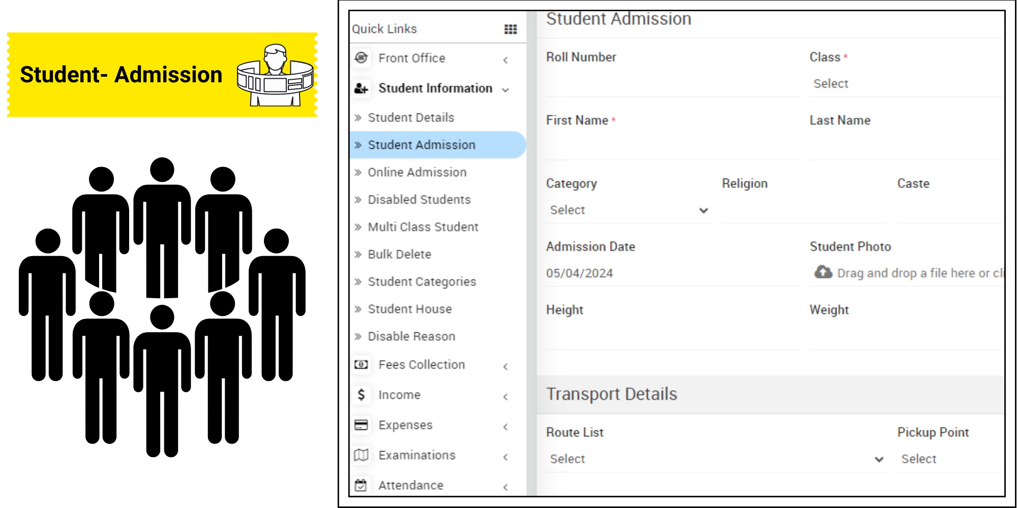This screenshot has height=508, width=1017.
Task: Click the Front Office headset icon
Action: pyautogui.click(x=361, y=58)
